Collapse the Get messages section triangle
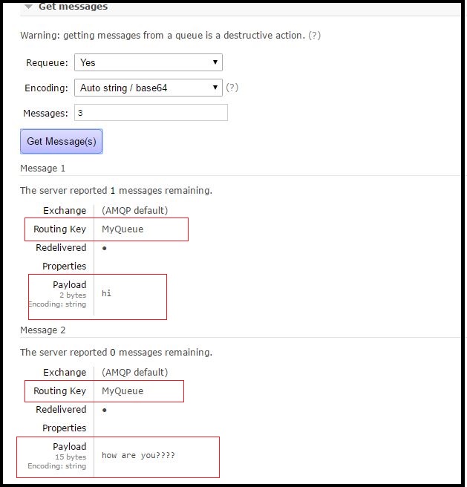Viewport: 467px width, 487px height. [x=28, y=7]
